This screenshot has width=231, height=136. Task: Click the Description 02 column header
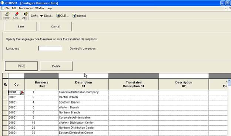[184, 84]
